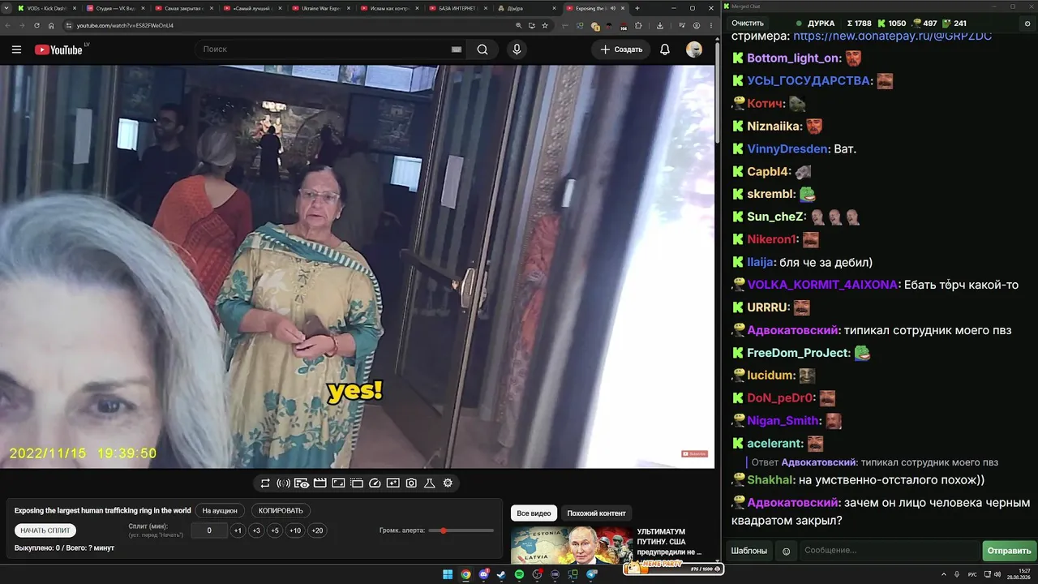
Task: Open the Windows Start menu
Action: click(447, 574)
